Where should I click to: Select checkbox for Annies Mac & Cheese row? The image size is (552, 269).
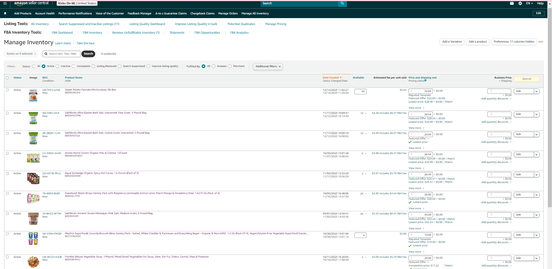click(x=7, y=153)
